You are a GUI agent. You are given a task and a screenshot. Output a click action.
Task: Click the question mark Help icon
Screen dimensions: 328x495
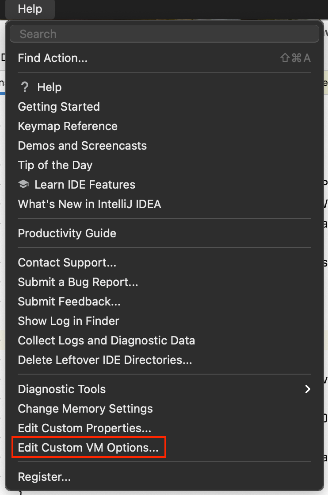click(x=25, y=87)
